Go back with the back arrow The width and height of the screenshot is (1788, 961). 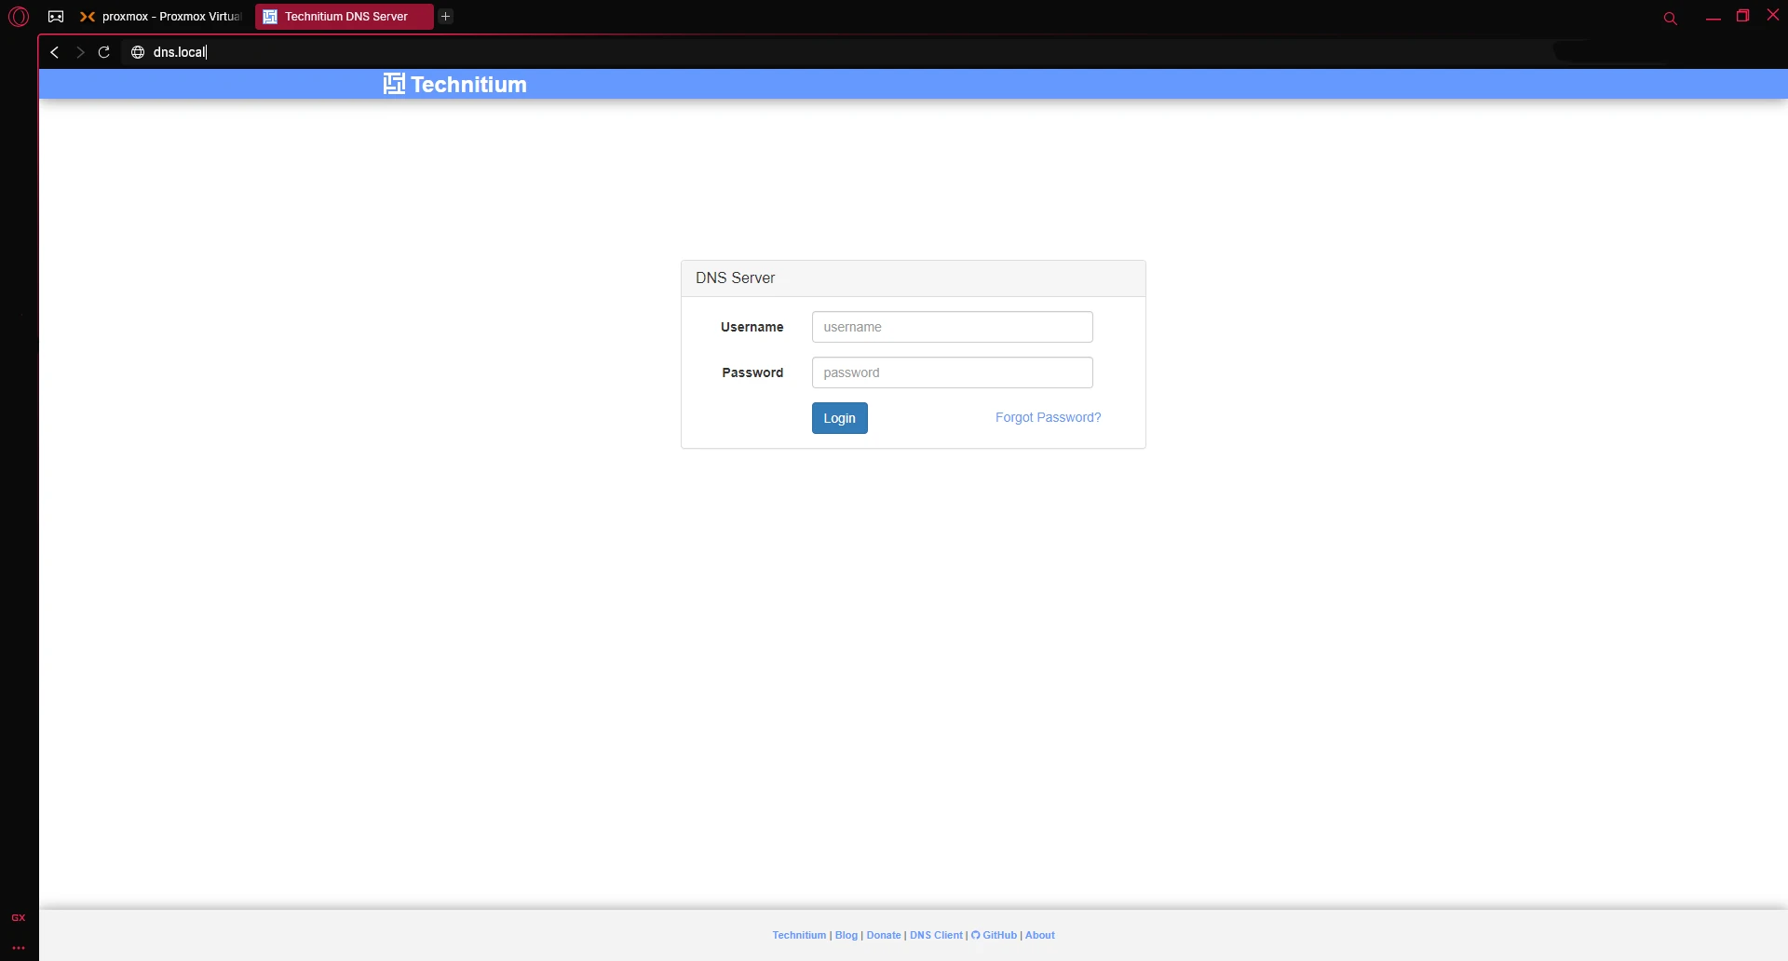click(55, 52)
